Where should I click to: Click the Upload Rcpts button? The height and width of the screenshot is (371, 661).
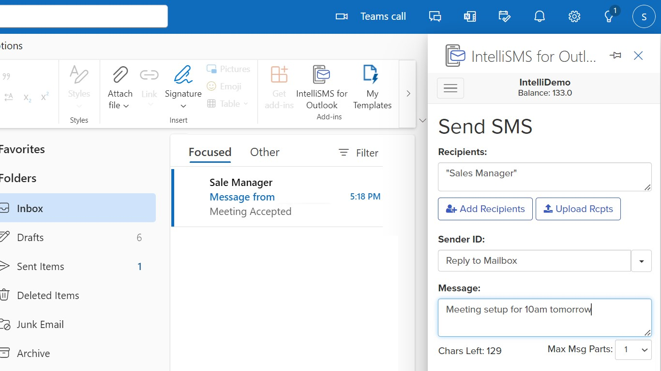click(578, 209)
